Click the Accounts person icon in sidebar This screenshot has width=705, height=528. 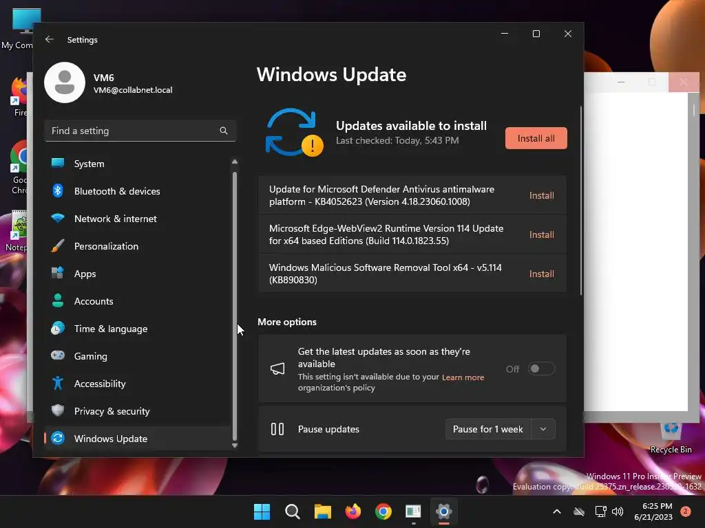pos(58,301)
